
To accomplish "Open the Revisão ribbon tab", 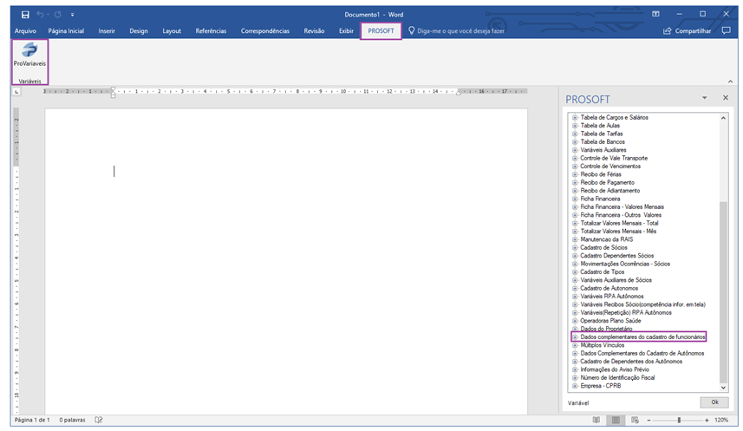I will [314, 31].
